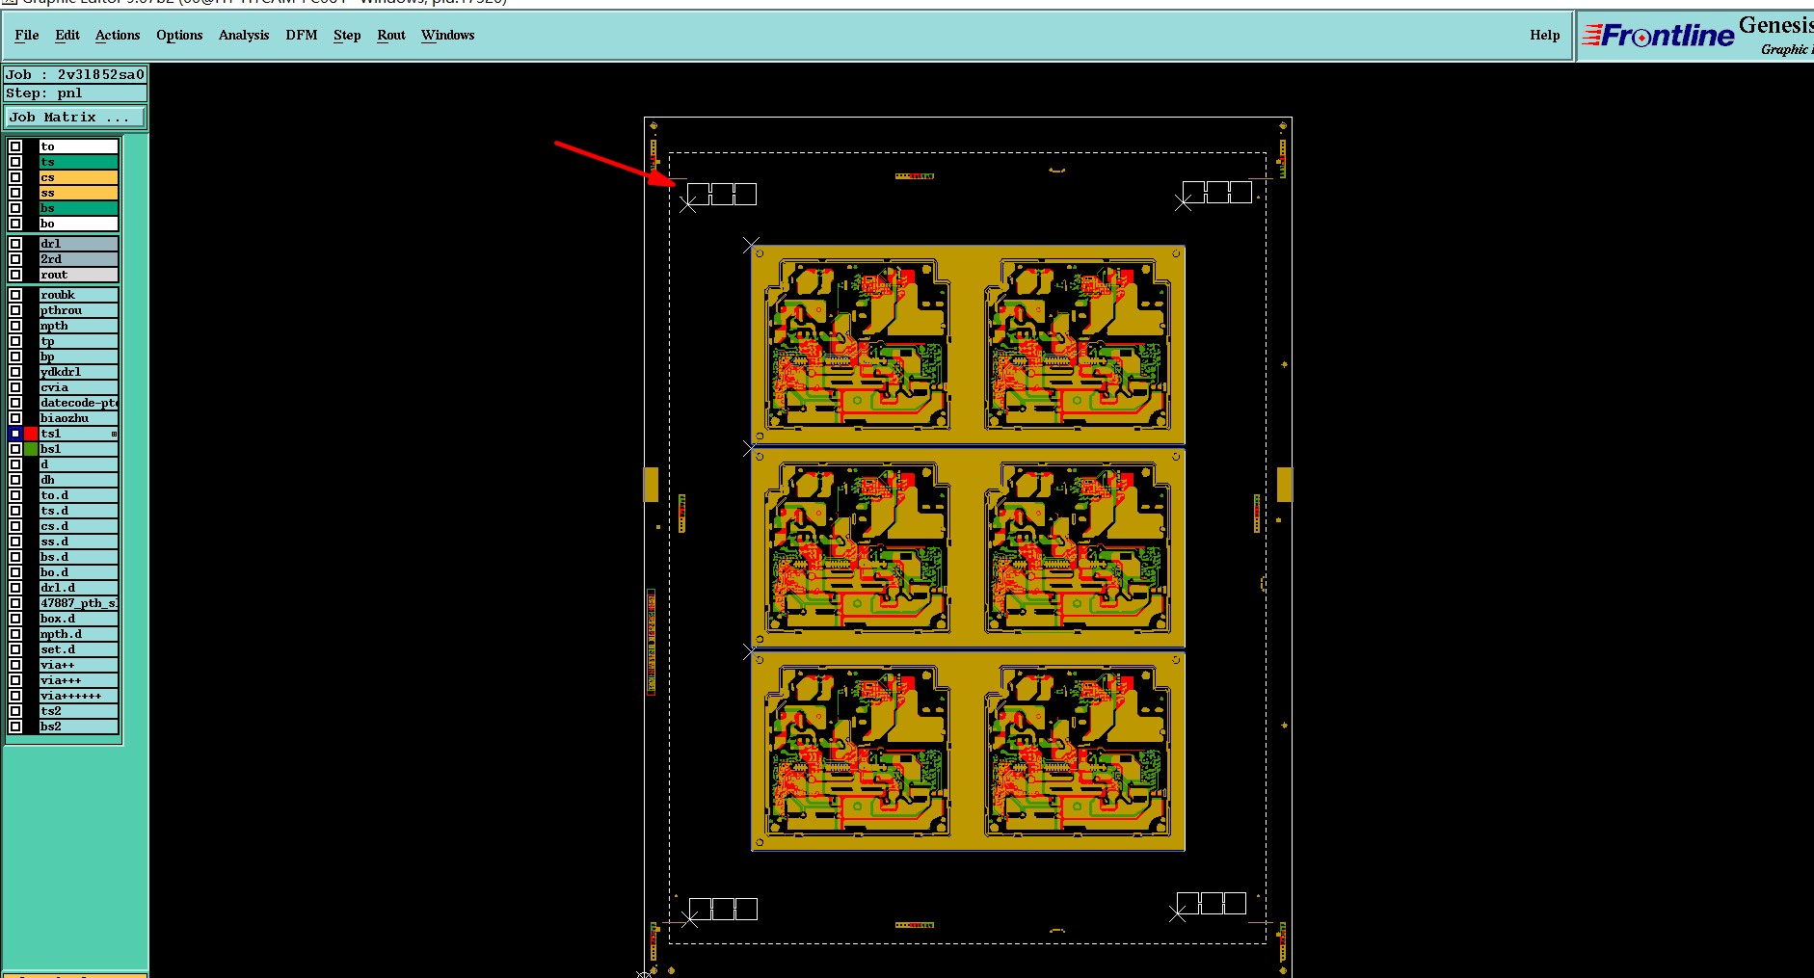Enable the 'drl' layer checkbox
This screenshot has width=1814, height=978.
(15, 244)
